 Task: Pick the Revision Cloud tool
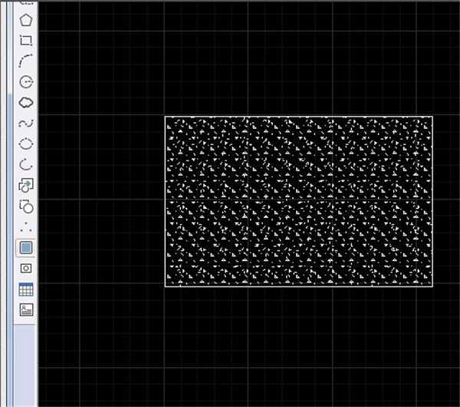click(x=26, y=103)
